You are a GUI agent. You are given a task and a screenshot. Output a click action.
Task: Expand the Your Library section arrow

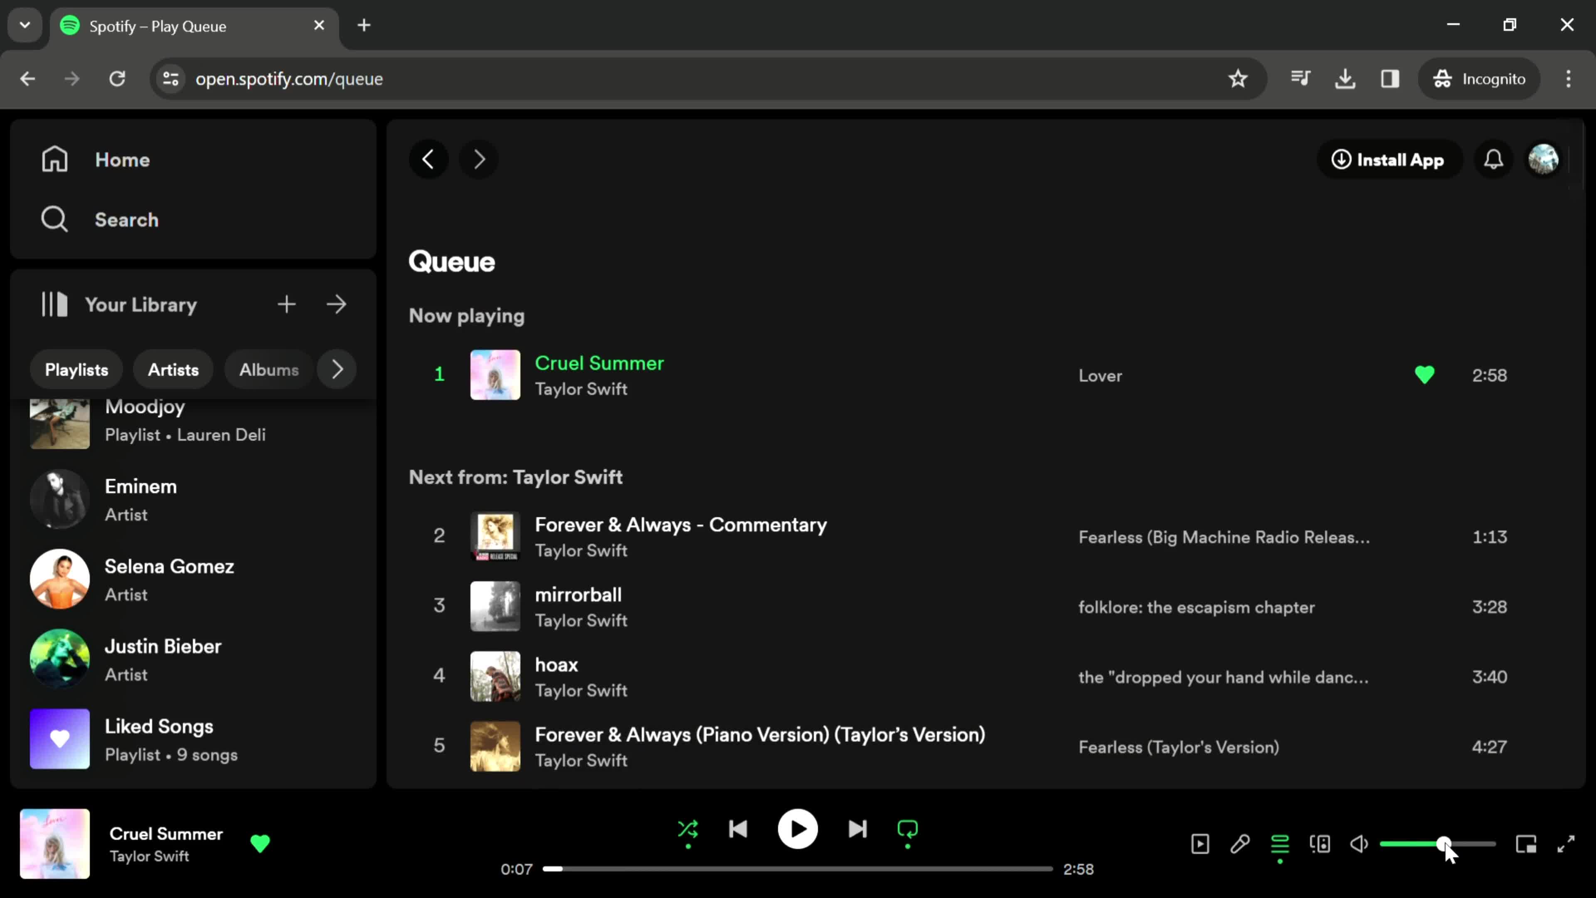[337, 305]
